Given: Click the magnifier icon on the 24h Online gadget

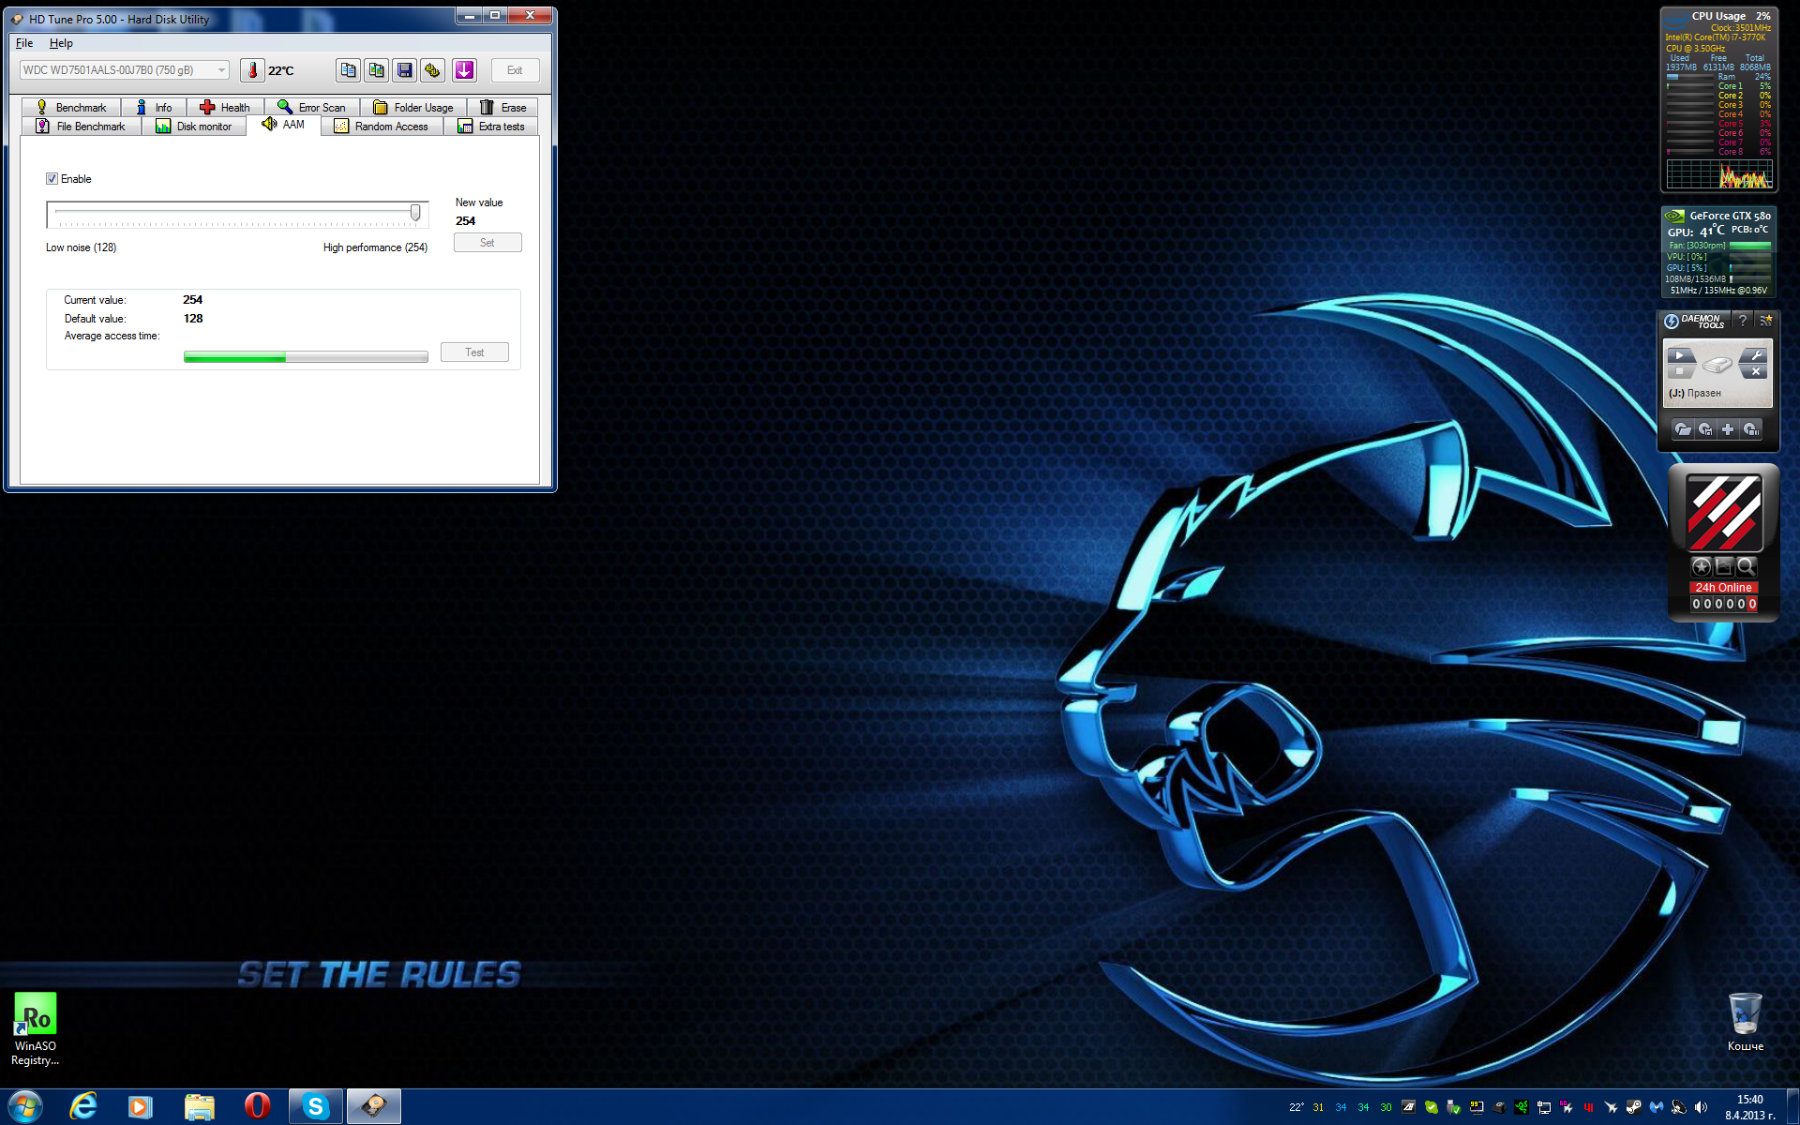Looking at the screenshot, I should [x=1746, y=566].
